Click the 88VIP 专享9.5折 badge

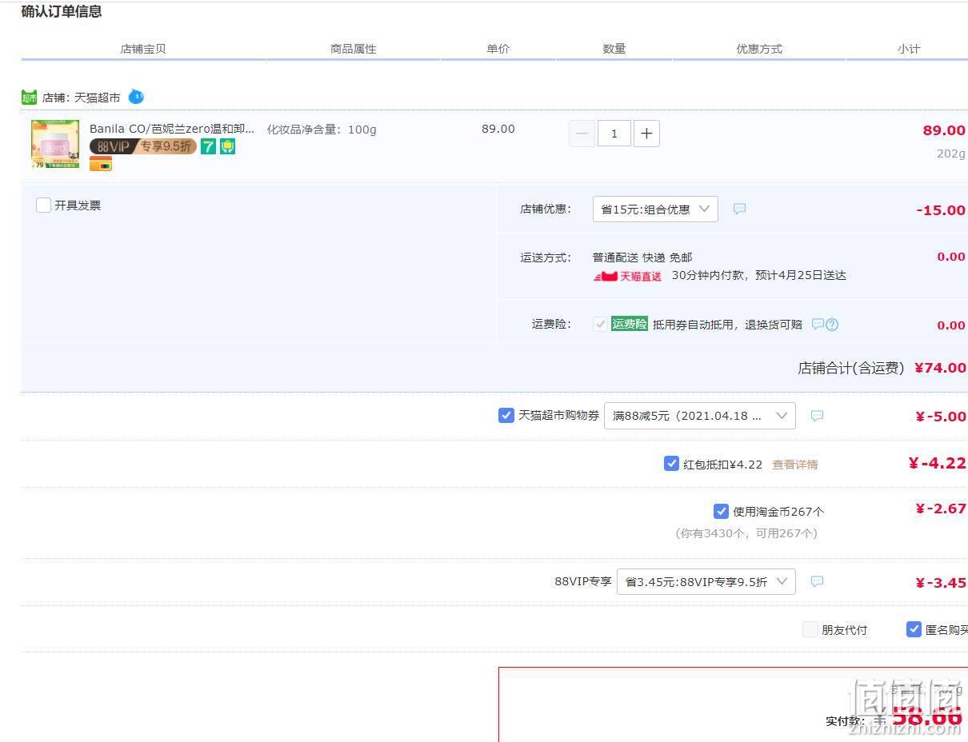(x=142, y=146)
